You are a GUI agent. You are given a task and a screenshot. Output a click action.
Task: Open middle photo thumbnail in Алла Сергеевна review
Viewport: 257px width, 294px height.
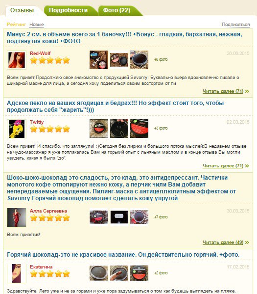[x=119, y=217]
